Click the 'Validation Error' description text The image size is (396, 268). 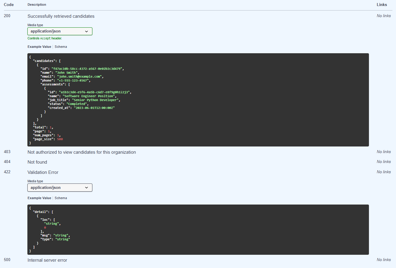pyautogui.click(x=43, y=172)
